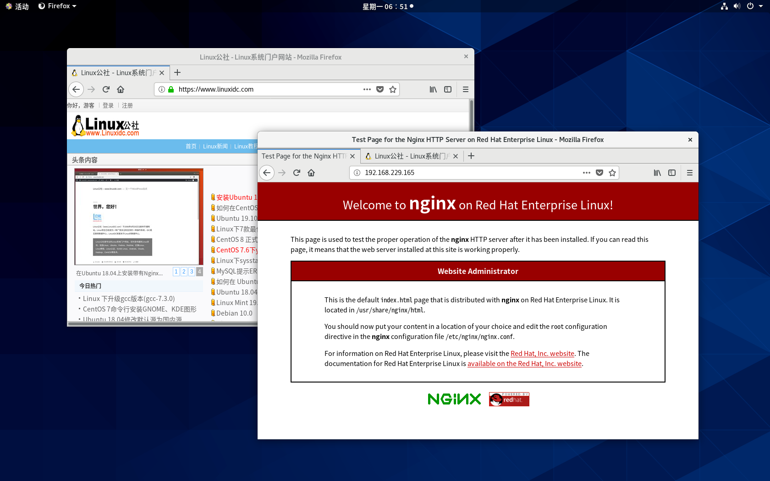Click Back arrow in linuxidc Firefox window
The width and height of the screenshot is (770, 481).
(x=76, y=89)
